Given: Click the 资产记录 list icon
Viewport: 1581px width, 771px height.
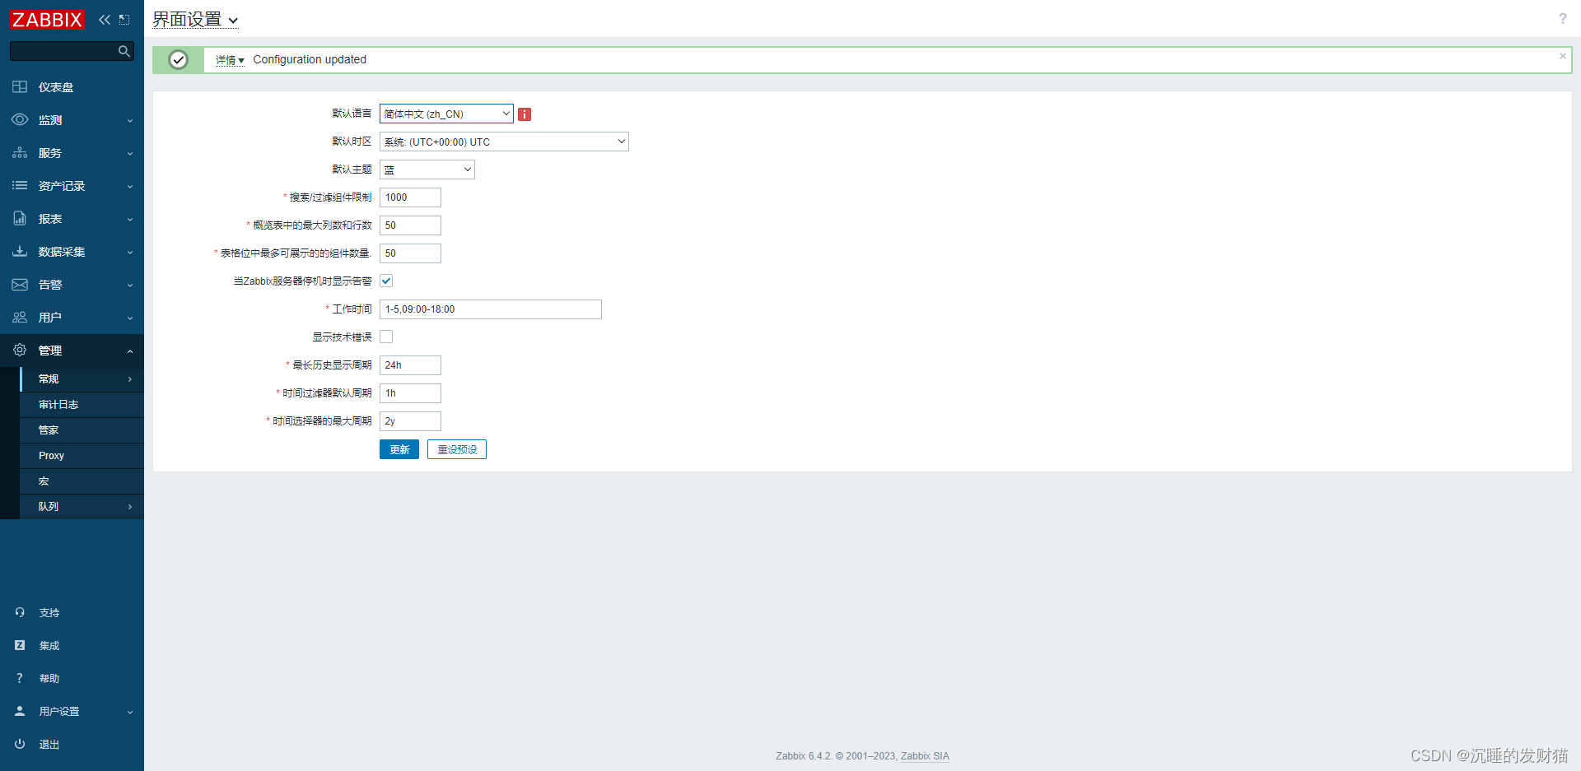Looking at the screenshot, I should tap(20, 186).
